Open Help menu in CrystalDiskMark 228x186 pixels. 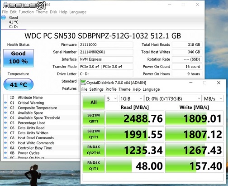pos(137,89)
